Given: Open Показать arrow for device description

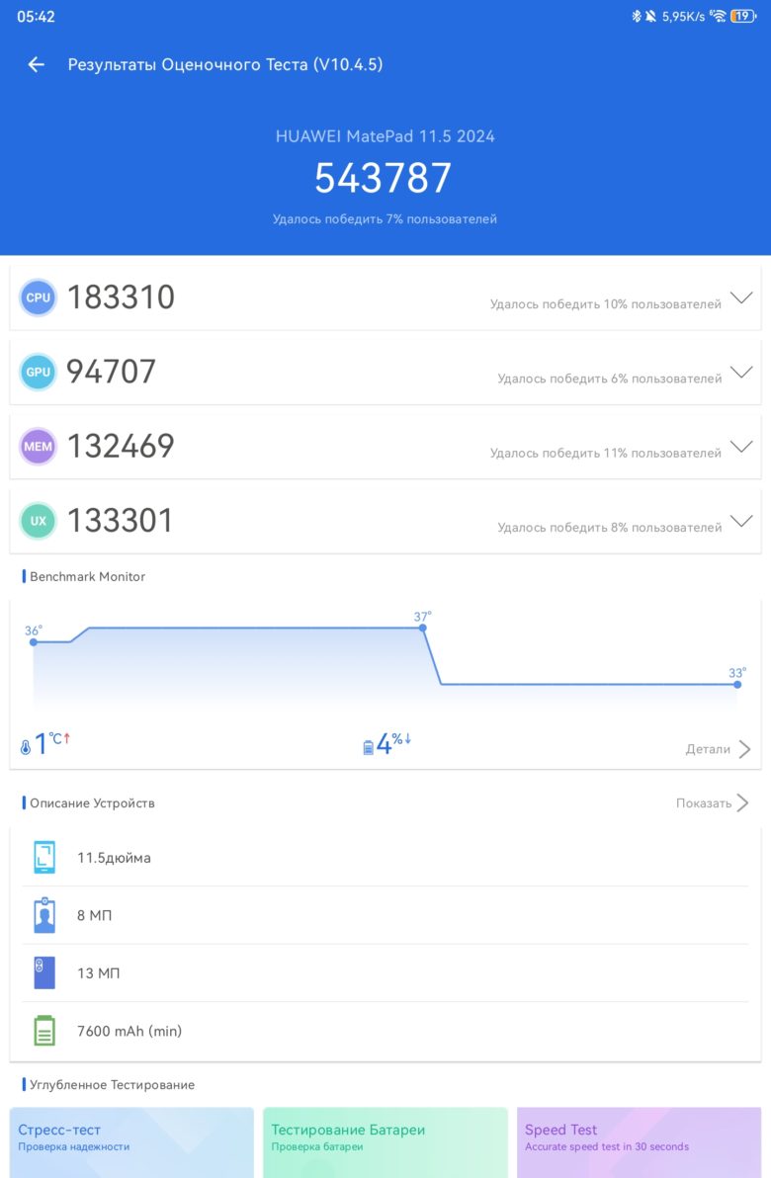Looking at the screenshot, I should click(742, 803).
